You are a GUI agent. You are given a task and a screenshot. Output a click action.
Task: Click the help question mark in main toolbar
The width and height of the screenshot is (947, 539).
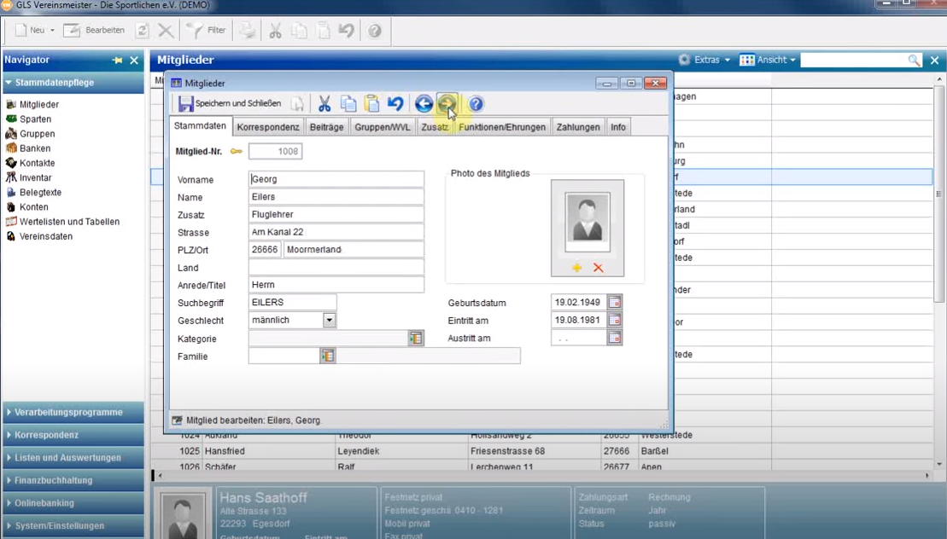click(x=375, y=30)
